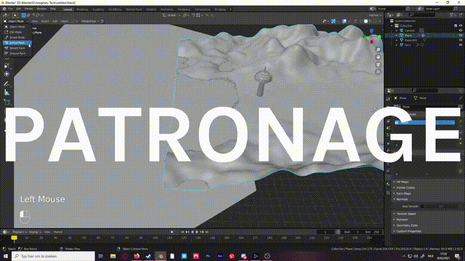Switch to the Shading workspace tab
This screenshot has height=261, width=465.
(x=151, y=9)
